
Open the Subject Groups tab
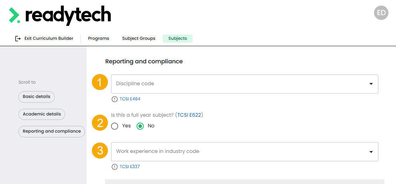139,39
